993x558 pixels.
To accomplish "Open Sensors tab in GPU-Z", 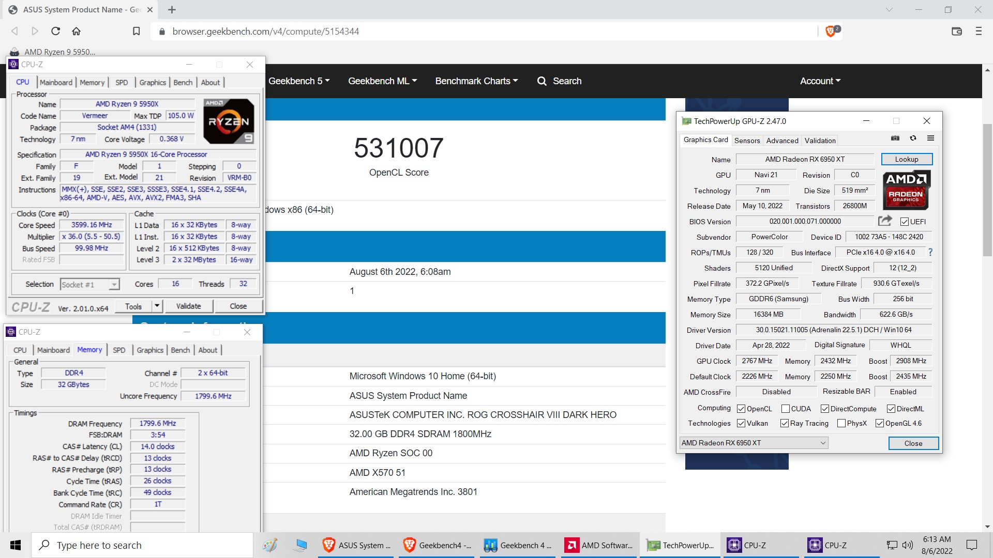I will tap(747, 140).
